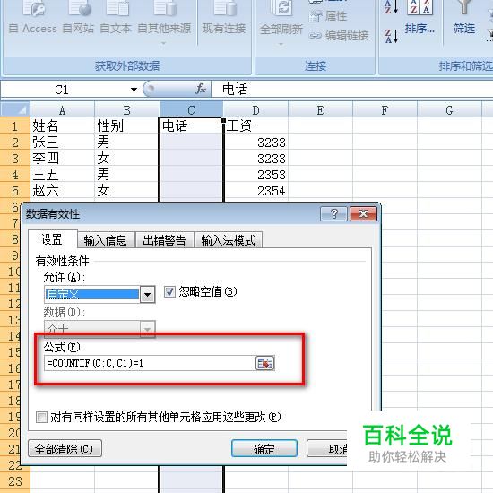Toggle 忽略空值 checkbox
The width and height of the screenshot is (493, 493).
coord(169,292)
